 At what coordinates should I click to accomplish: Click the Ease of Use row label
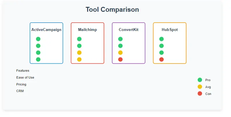tap(25, 77)
